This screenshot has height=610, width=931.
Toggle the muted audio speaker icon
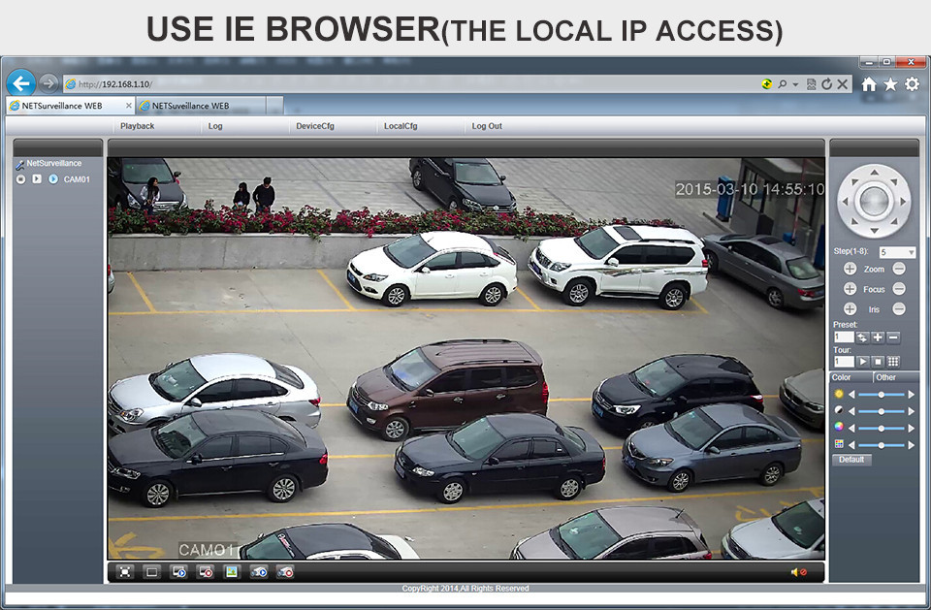(x=798, y=572)
